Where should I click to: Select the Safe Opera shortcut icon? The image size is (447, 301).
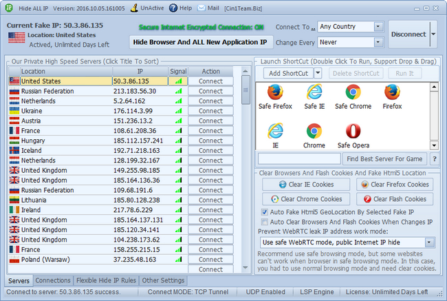tap(353, 131)
